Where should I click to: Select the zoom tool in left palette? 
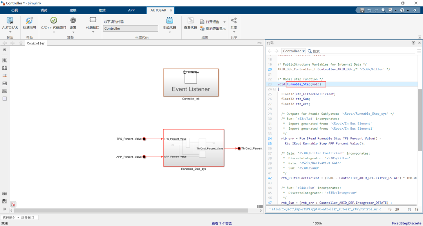(5, 61)
